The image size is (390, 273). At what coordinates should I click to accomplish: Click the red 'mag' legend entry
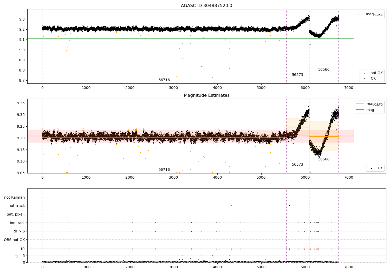(x=365, y=110)
